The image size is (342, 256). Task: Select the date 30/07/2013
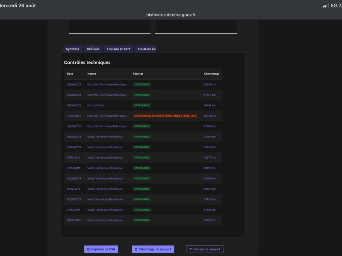74,199
